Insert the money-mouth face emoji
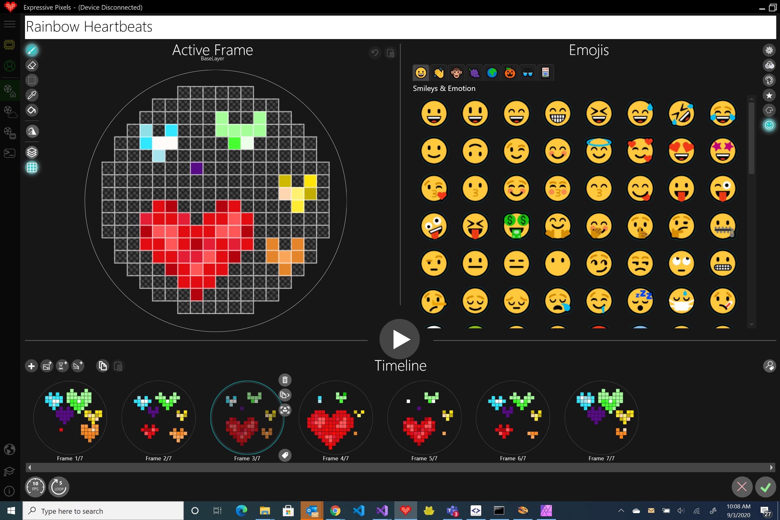The height and width of the screenshot is (520, 780). tap(516, 226)
